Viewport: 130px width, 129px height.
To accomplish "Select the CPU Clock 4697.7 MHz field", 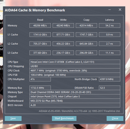I will click(x=75, y=71).
